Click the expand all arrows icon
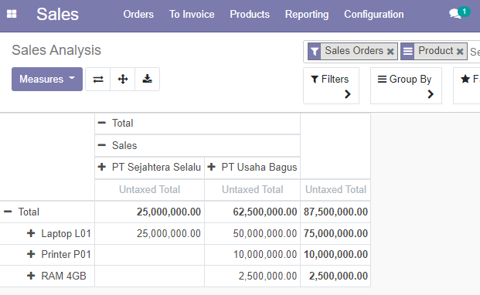This screenshot has width=480, height=295. point(123,80)
